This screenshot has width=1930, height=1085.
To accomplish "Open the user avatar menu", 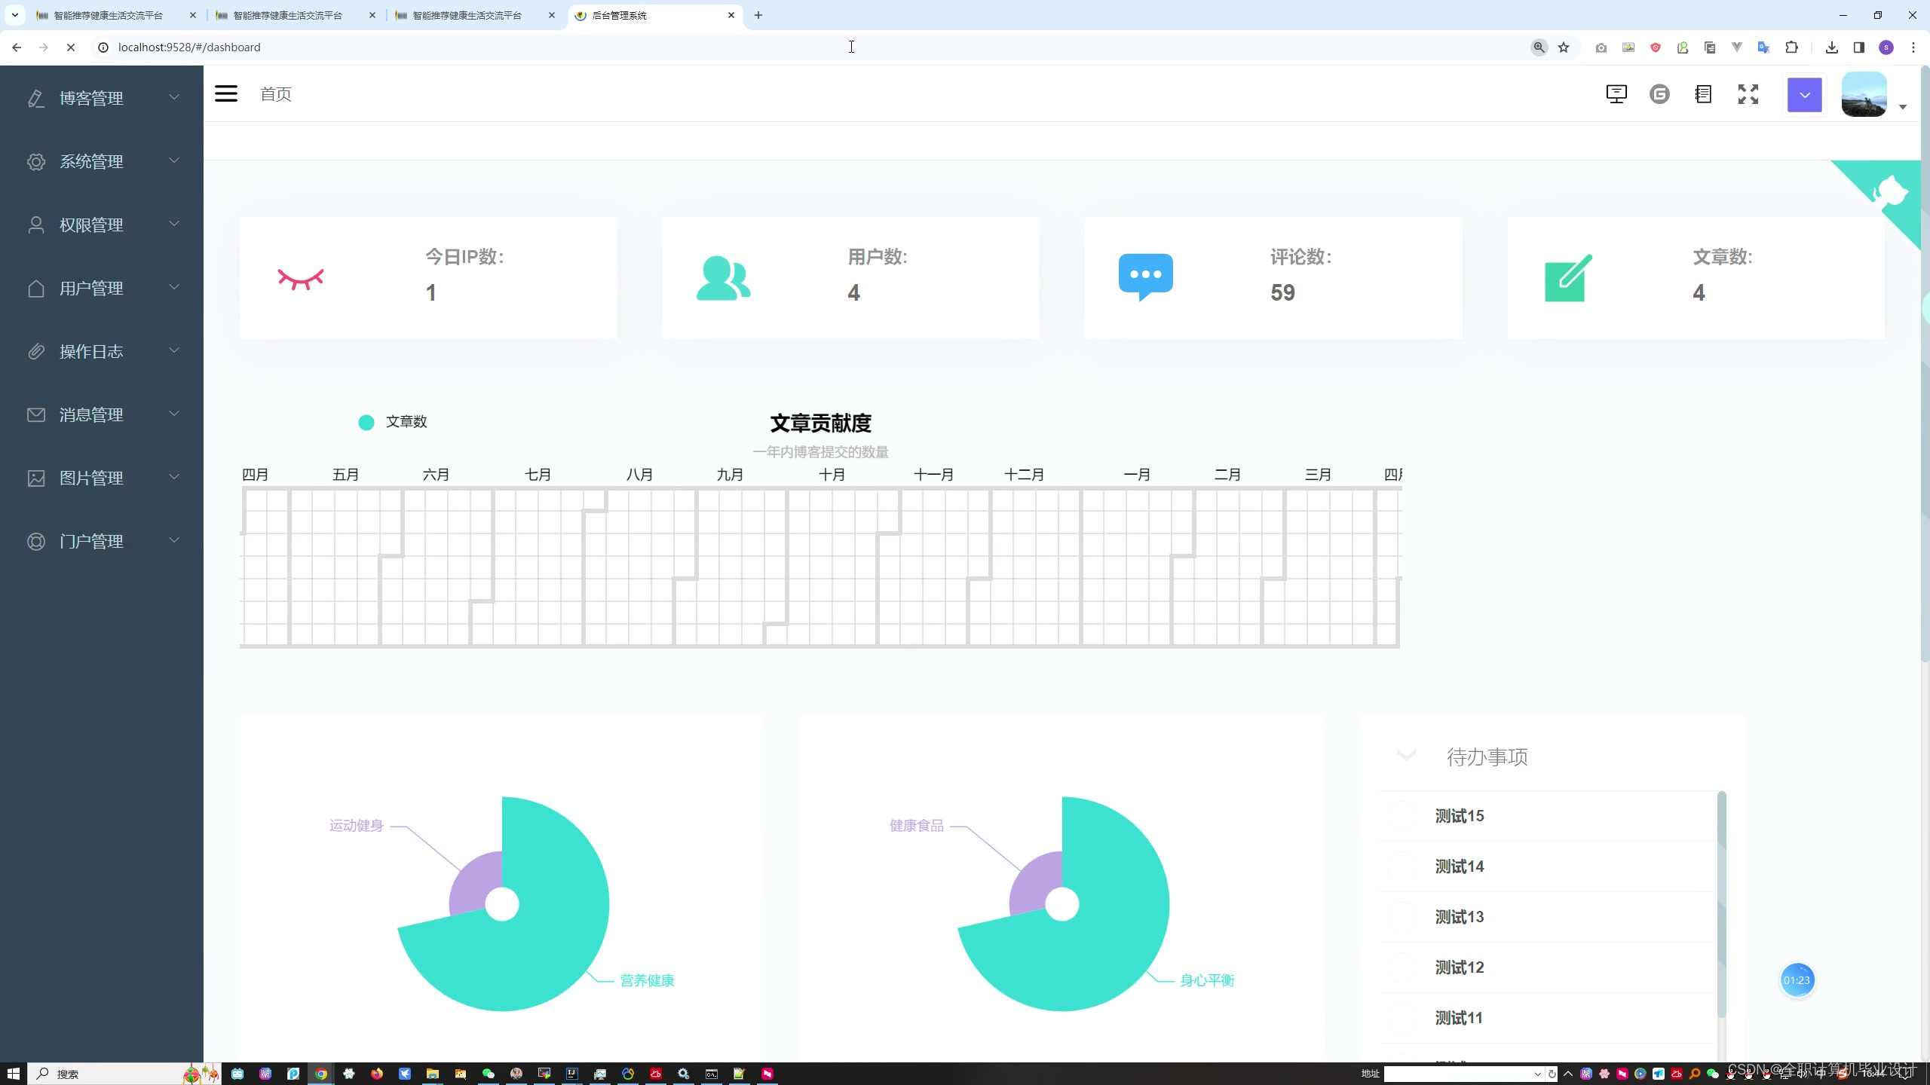I will point(1864,94).
